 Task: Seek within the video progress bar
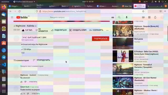click(x=62, y=21)
